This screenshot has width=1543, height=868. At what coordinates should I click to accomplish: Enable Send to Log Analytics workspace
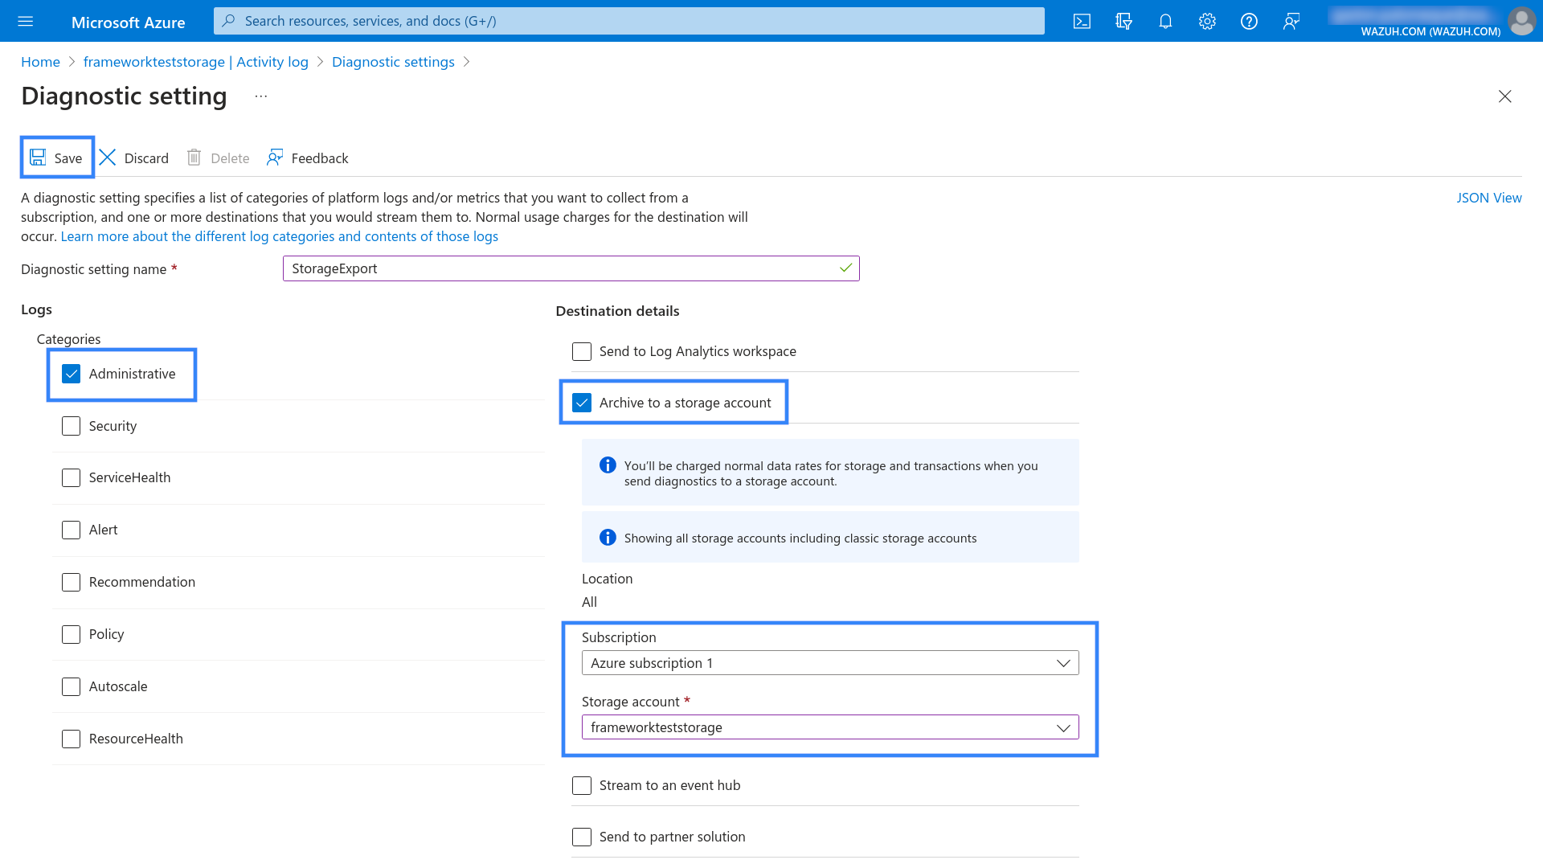[582, 351]
